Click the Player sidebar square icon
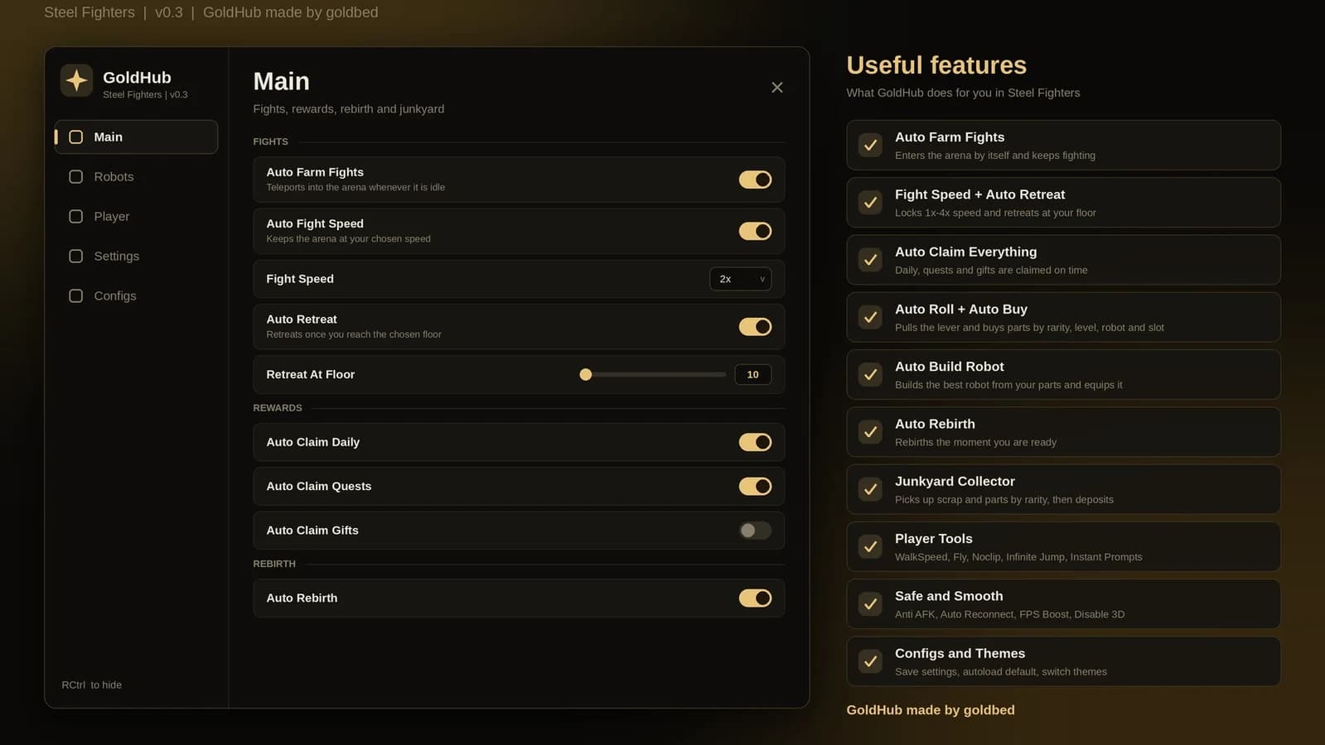Image resolution: width=1325 pixels, height=745 pixels. point(75,216)
